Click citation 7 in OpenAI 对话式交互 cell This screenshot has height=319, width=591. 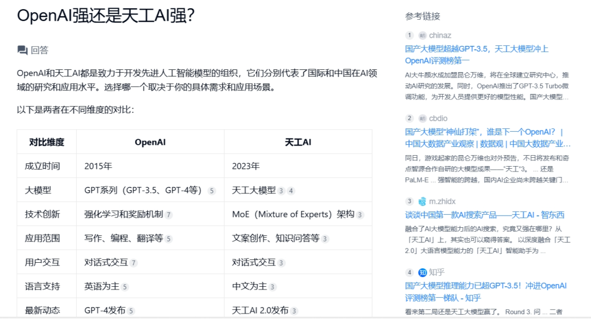[134, 263]
